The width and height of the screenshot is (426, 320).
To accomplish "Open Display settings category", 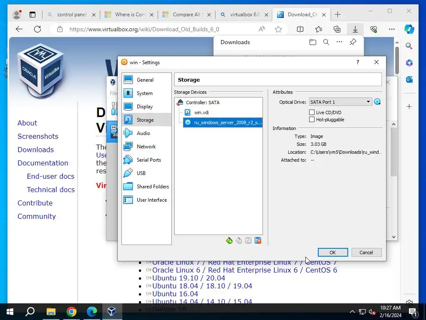I will click(146, 106).
